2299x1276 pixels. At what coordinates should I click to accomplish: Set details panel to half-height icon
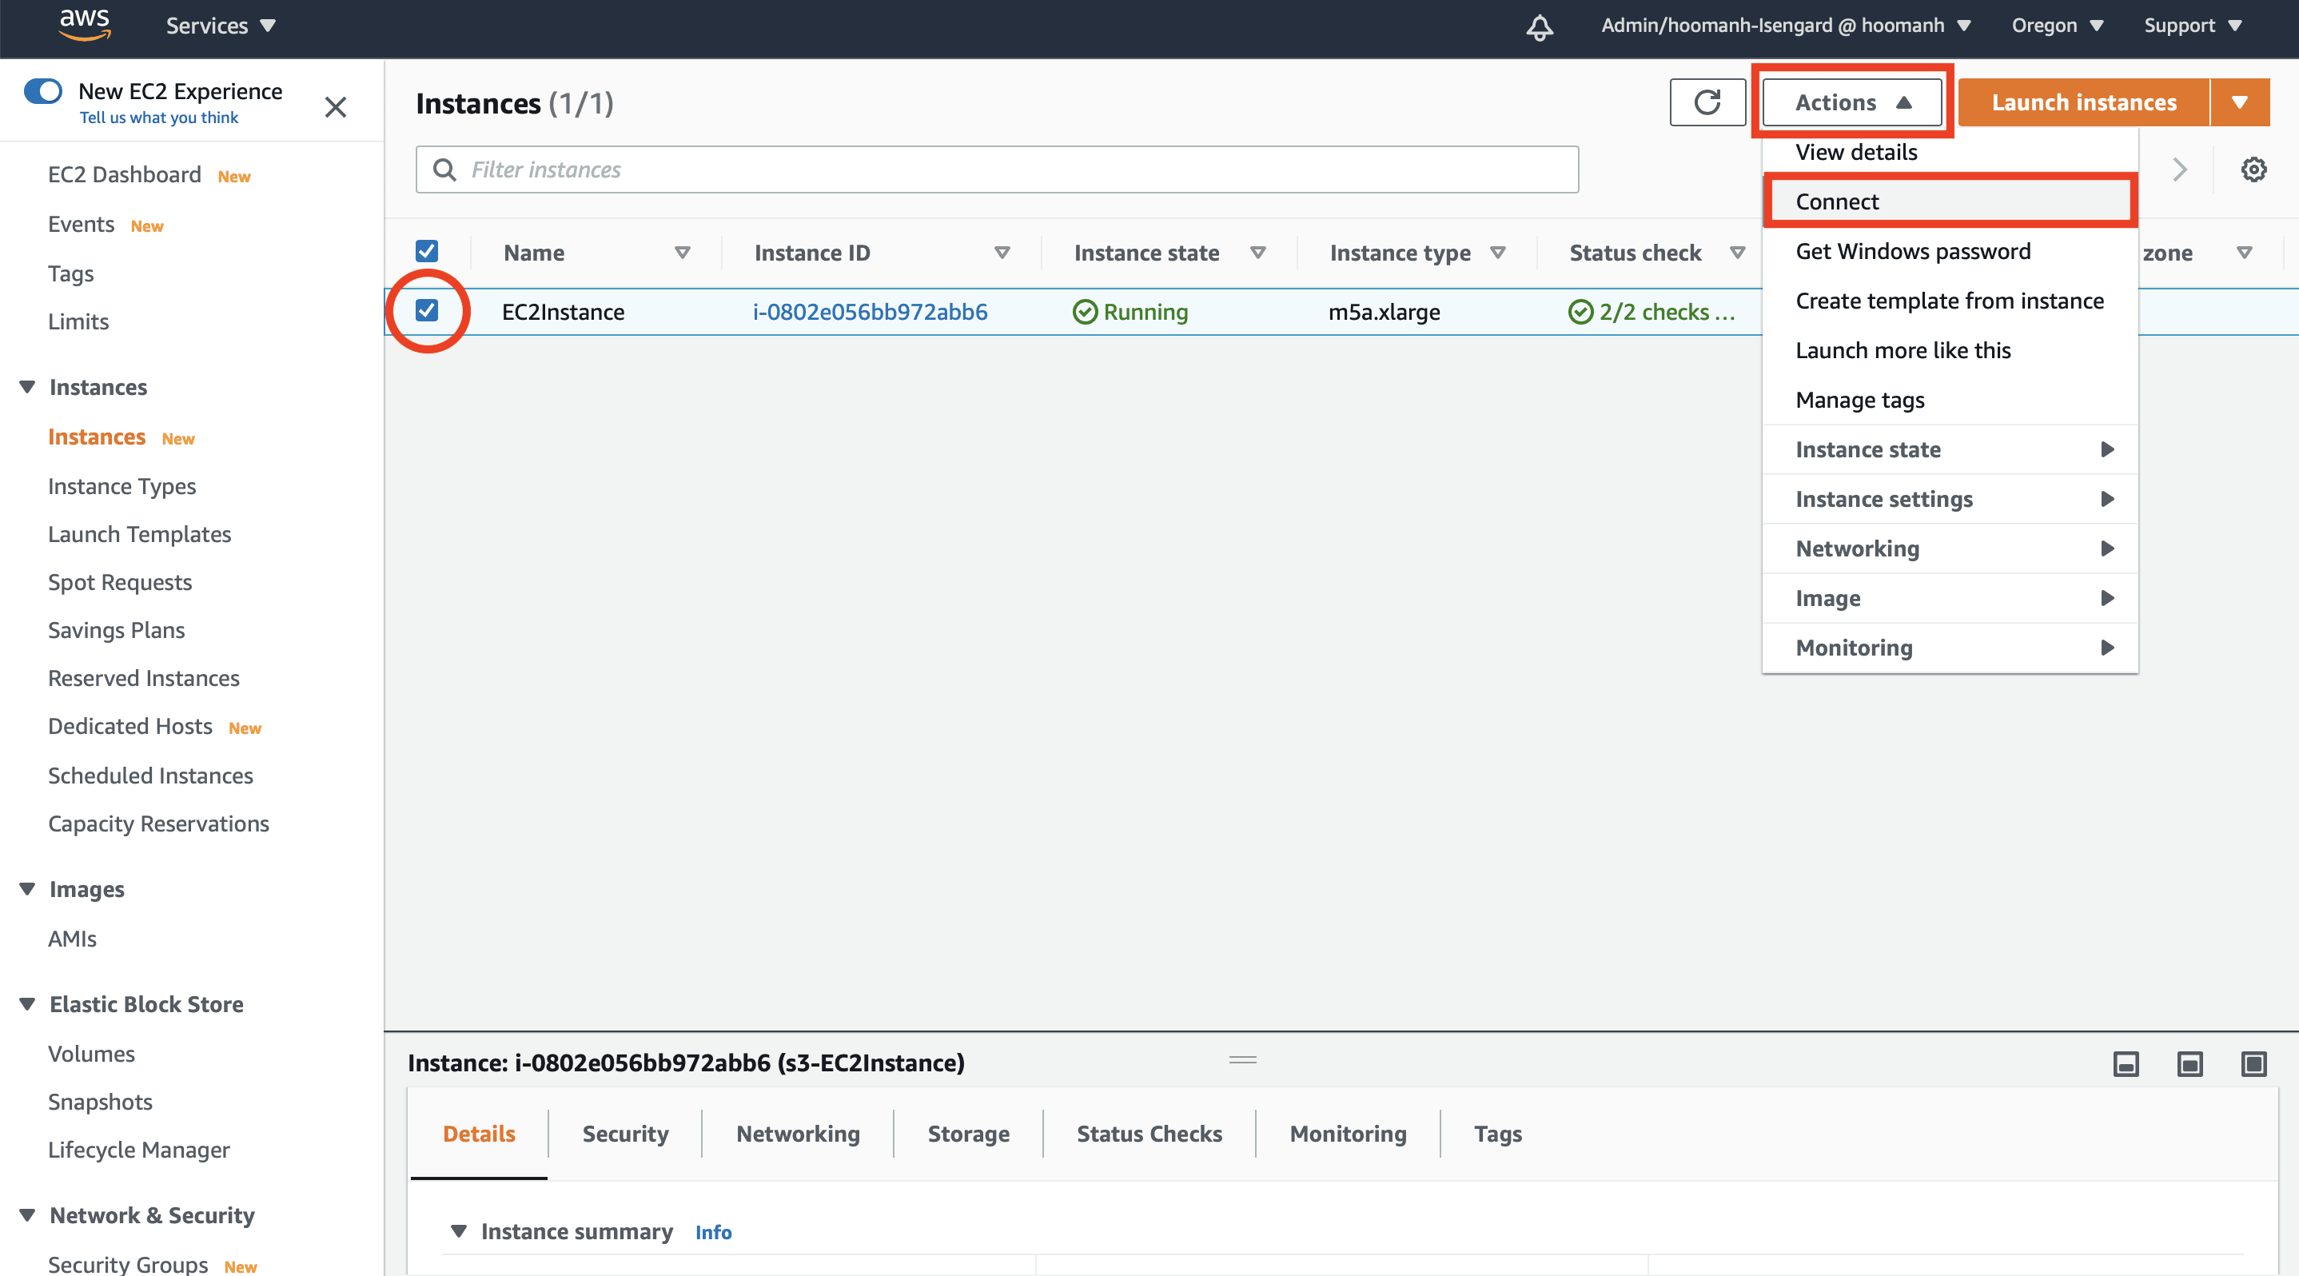click(x=2189, y=1063)
